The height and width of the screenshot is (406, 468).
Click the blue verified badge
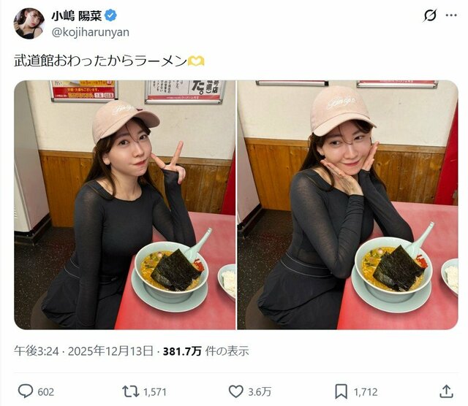(110, 15)
